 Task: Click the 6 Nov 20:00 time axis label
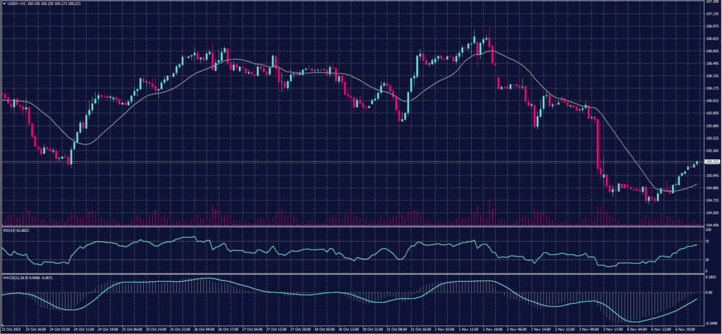(687, 330)
